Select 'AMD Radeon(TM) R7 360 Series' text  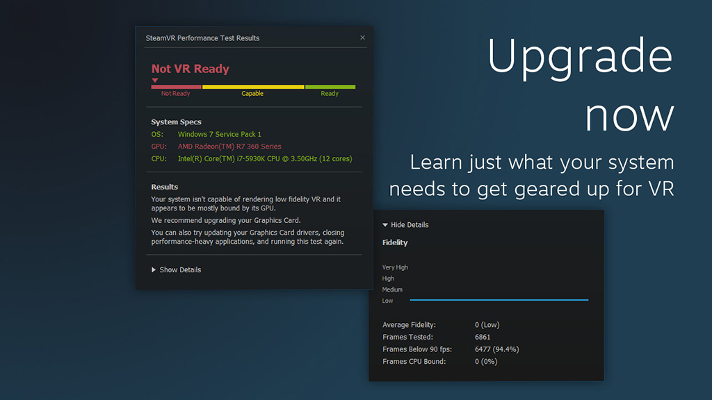pos(229,147)
